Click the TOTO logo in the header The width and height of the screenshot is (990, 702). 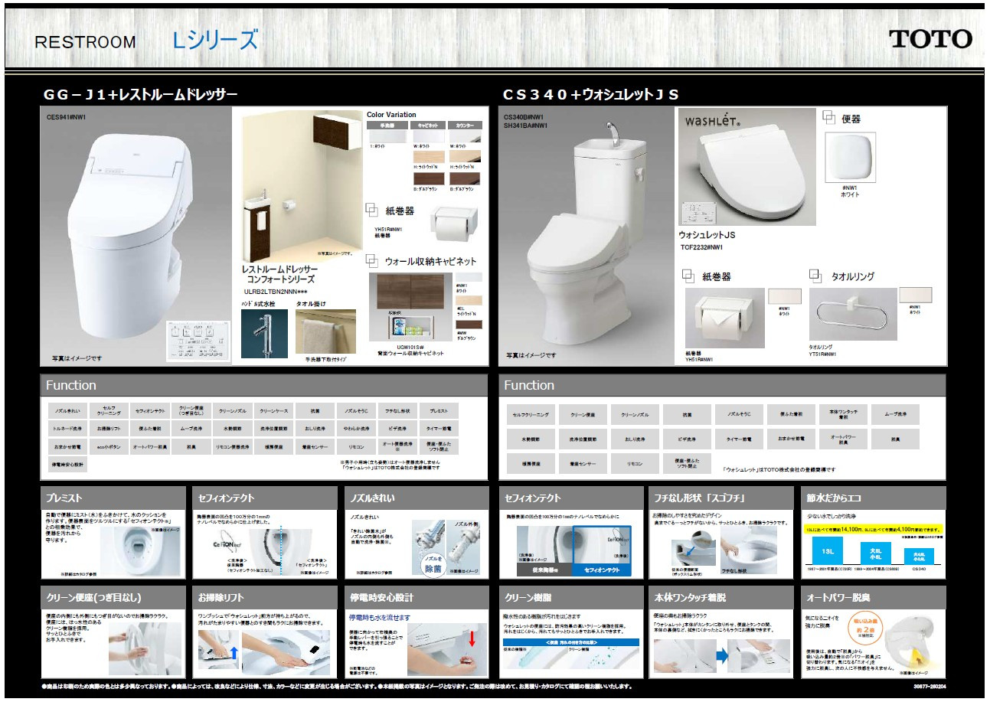[930, 39]
